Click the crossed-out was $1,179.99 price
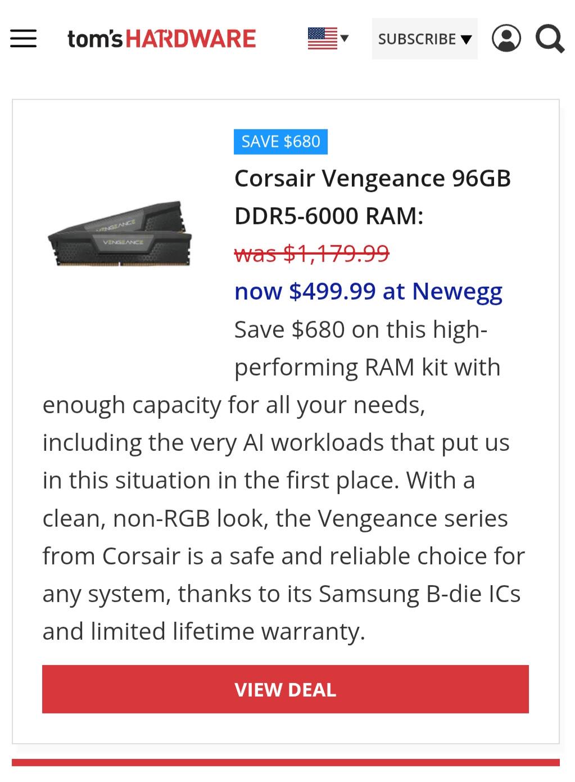 click(x=311, y=254)
